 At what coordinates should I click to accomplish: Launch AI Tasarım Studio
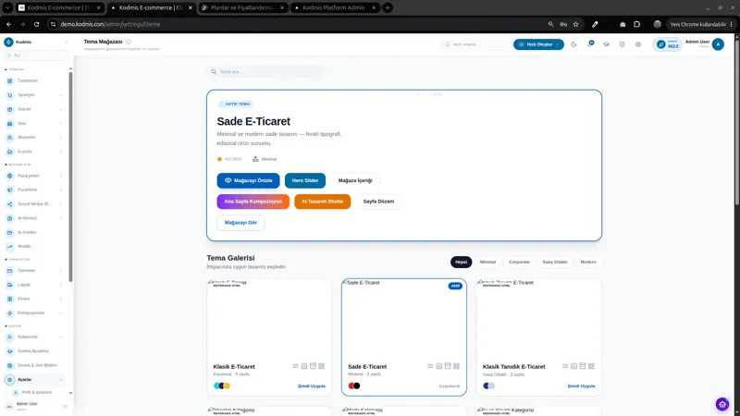[322, 202]
